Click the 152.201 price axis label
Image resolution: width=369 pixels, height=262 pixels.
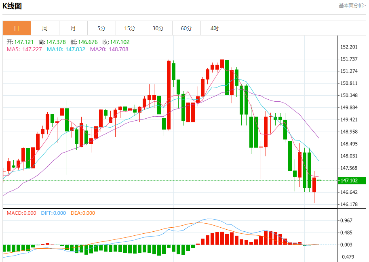[349, 47]
